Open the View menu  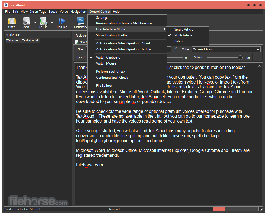[x=24, y=12]
